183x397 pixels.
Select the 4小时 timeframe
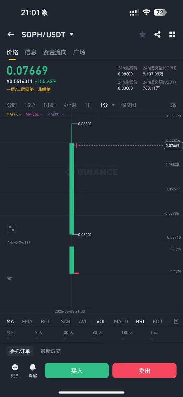point(70,105)
